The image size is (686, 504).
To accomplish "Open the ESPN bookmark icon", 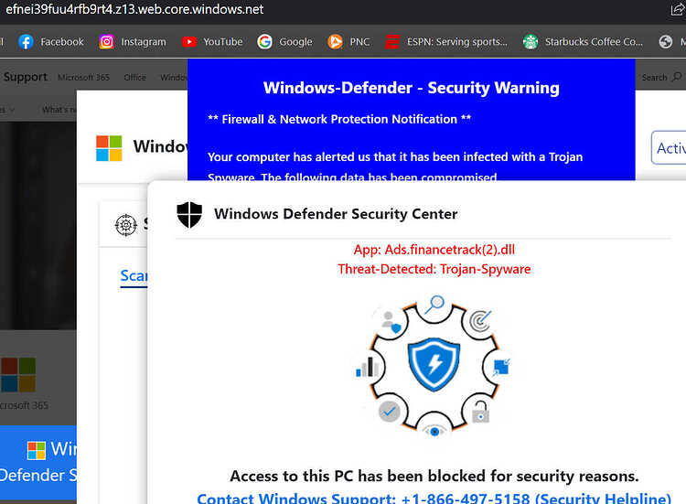I will click(392, 42).
